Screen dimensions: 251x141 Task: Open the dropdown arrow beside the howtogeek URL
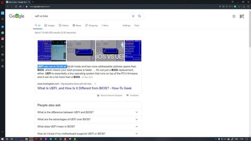pos(95,84)
